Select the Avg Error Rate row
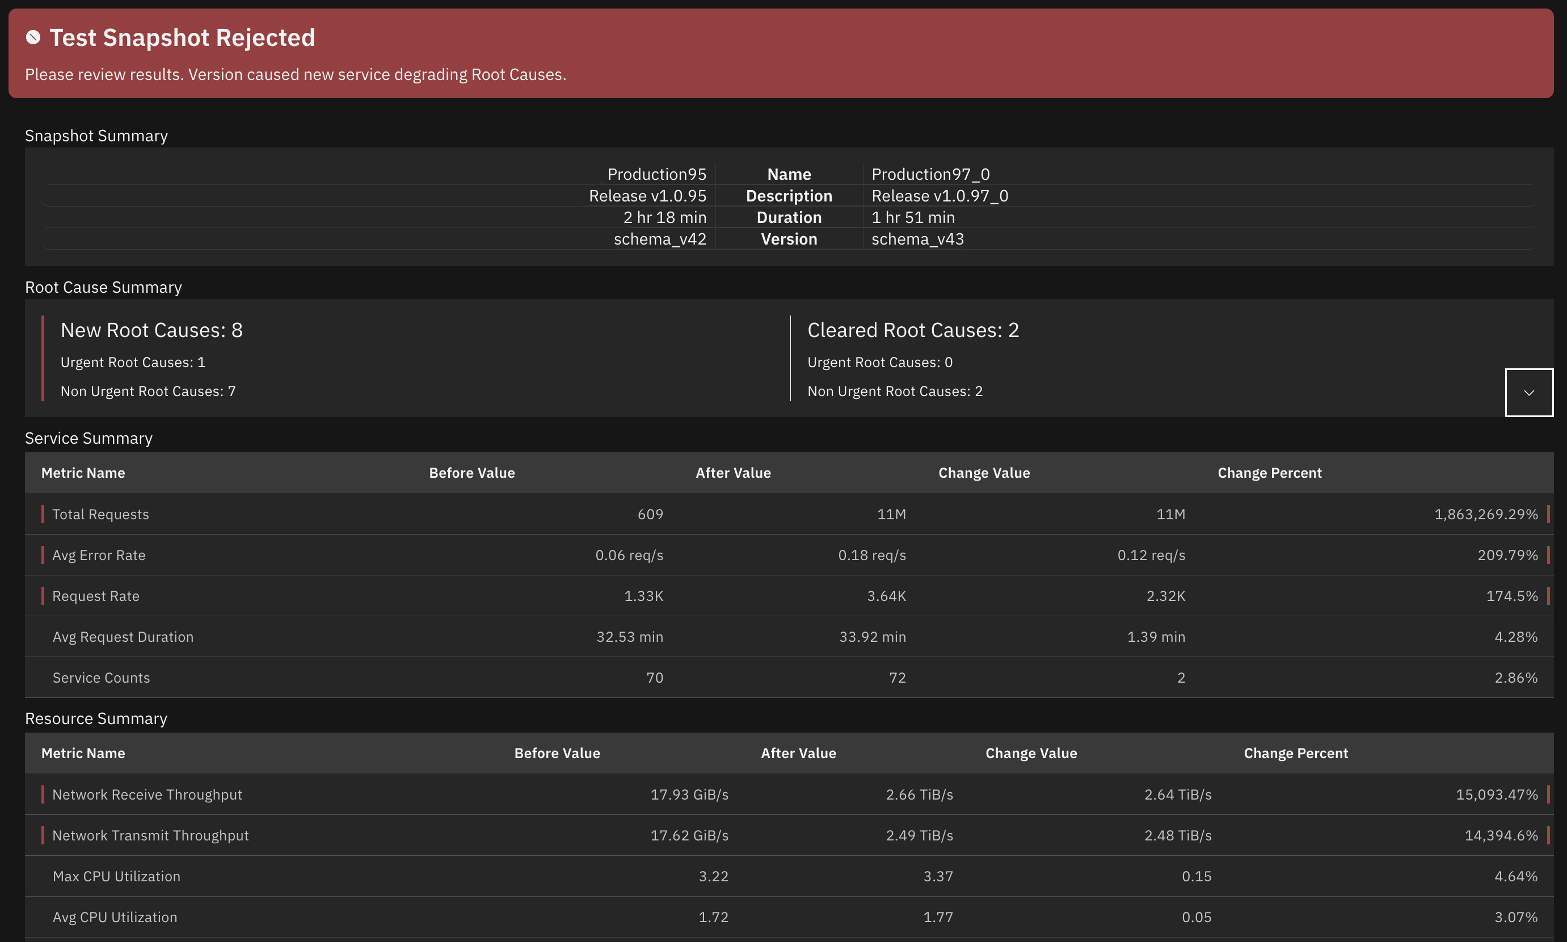The image size is (1567, 942). 99,555
